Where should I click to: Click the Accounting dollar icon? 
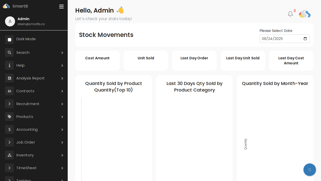pyautogui.click(x=9, y=129)
